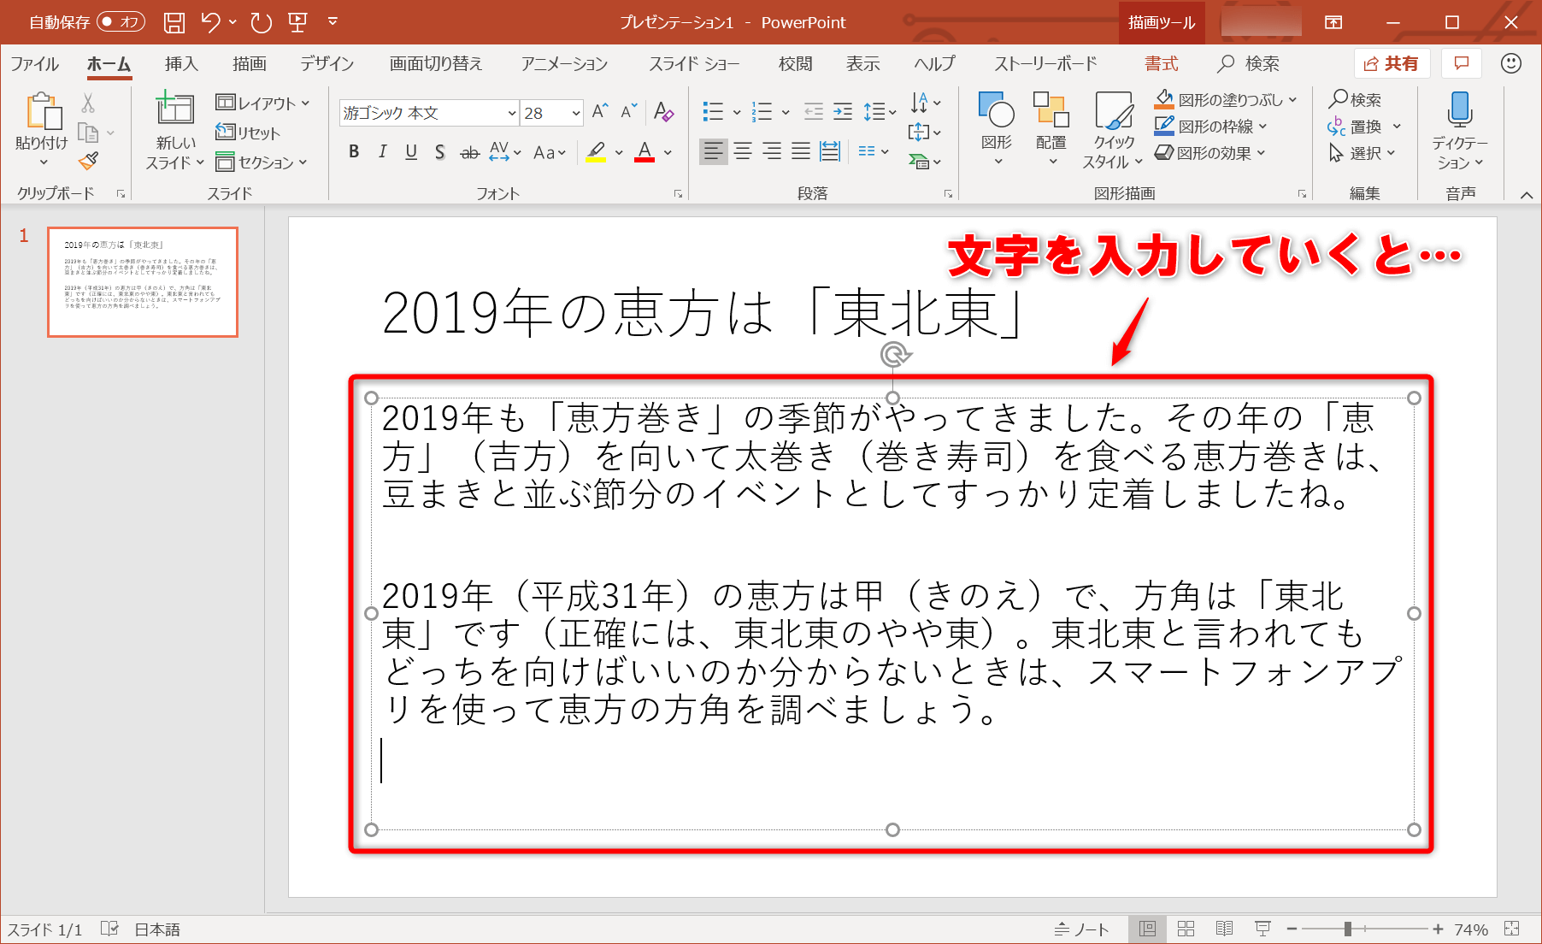Click the Shapes (図形) gallery icon

997,109
